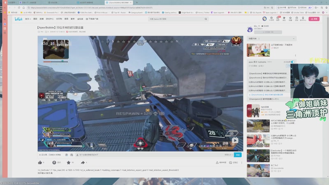The width and height of the screenshot is (329, 185).
Task: Open Favorites icon in Bilibili header
Action: point(290,18)
